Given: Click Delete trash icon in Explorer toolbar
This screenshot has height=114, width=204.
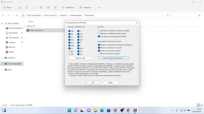Looking at the screenshot, I should (55, 8).
